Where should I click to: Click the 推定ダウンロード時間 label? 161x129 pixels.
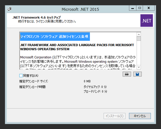(x=33, y=87)
